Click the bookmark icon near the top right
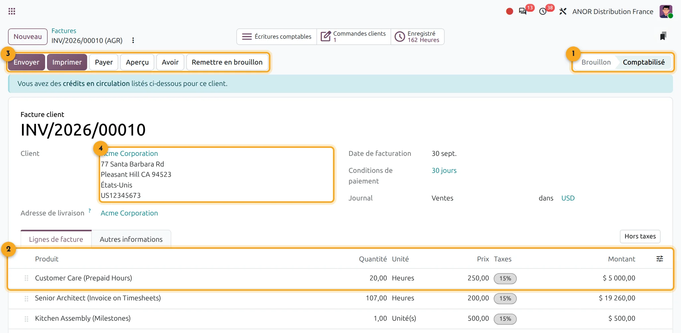Viewport: 681px width, 333px height. pyautogui.click(x=663, y=36)
